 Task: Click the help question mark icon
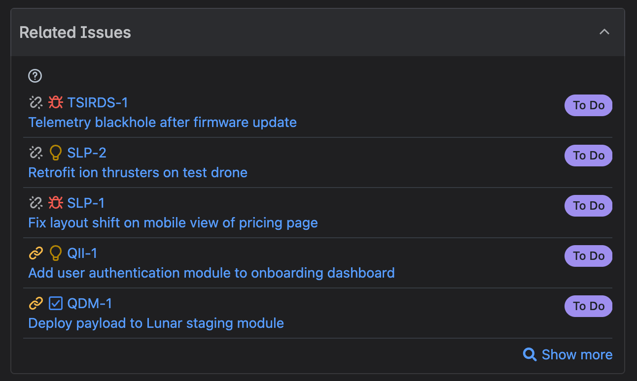coord(35,76)
